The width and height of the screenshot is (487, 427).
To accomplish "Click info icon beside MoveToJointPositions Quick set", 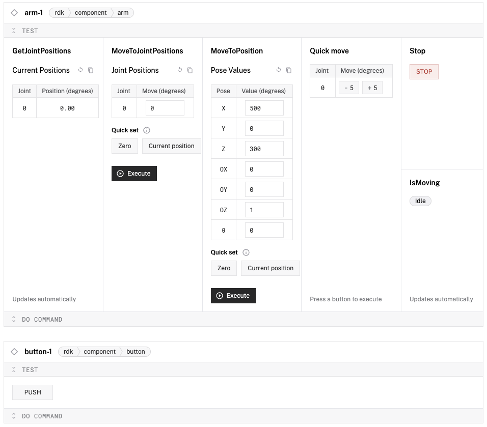I will click(x=147, y=130).
